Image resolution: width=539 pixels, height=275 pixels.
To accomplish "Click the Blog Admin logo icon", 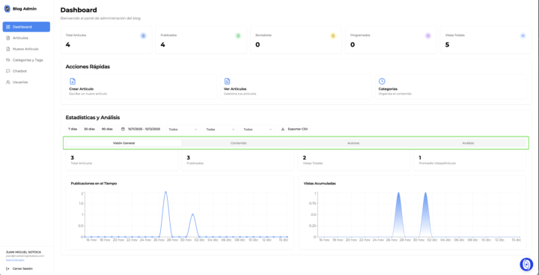I will 7,8.
